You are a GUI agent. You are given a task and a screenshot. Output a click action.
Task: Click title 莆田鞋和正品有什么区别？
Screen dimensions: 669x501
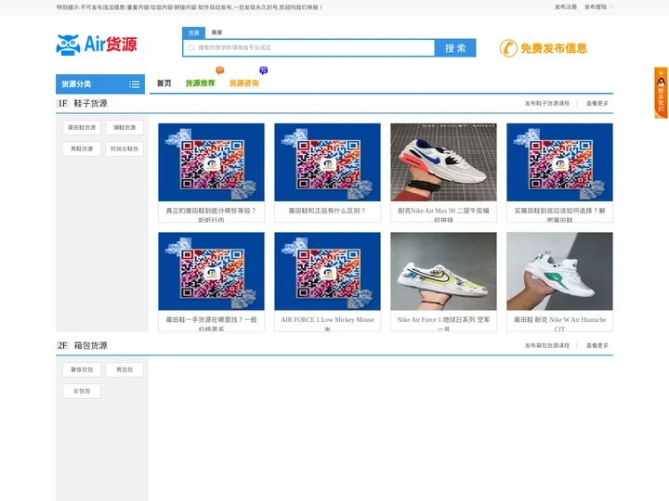point(327,211)
